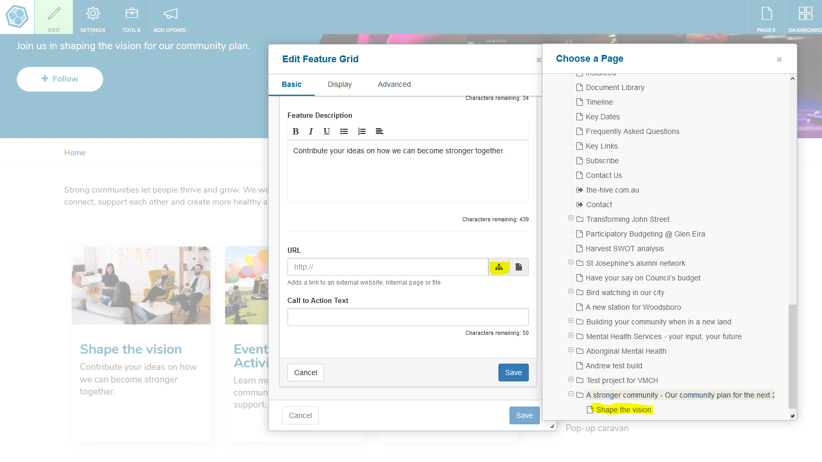Expand Bird watching in our city folder
The height and width of the screenshot is (462, 822).
tap(571, 292)
